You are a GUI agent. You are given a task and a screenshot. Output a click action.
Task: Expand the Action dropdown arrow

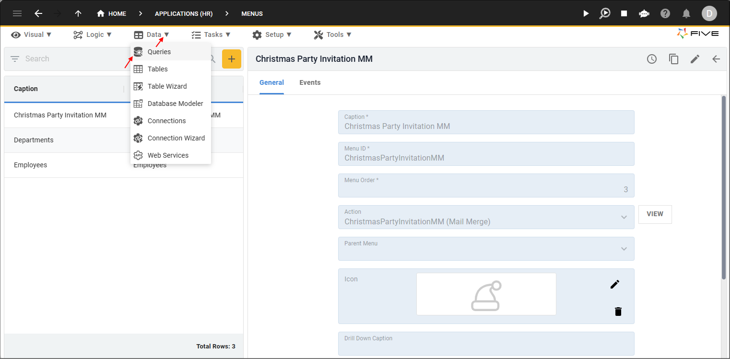(624, 217)
